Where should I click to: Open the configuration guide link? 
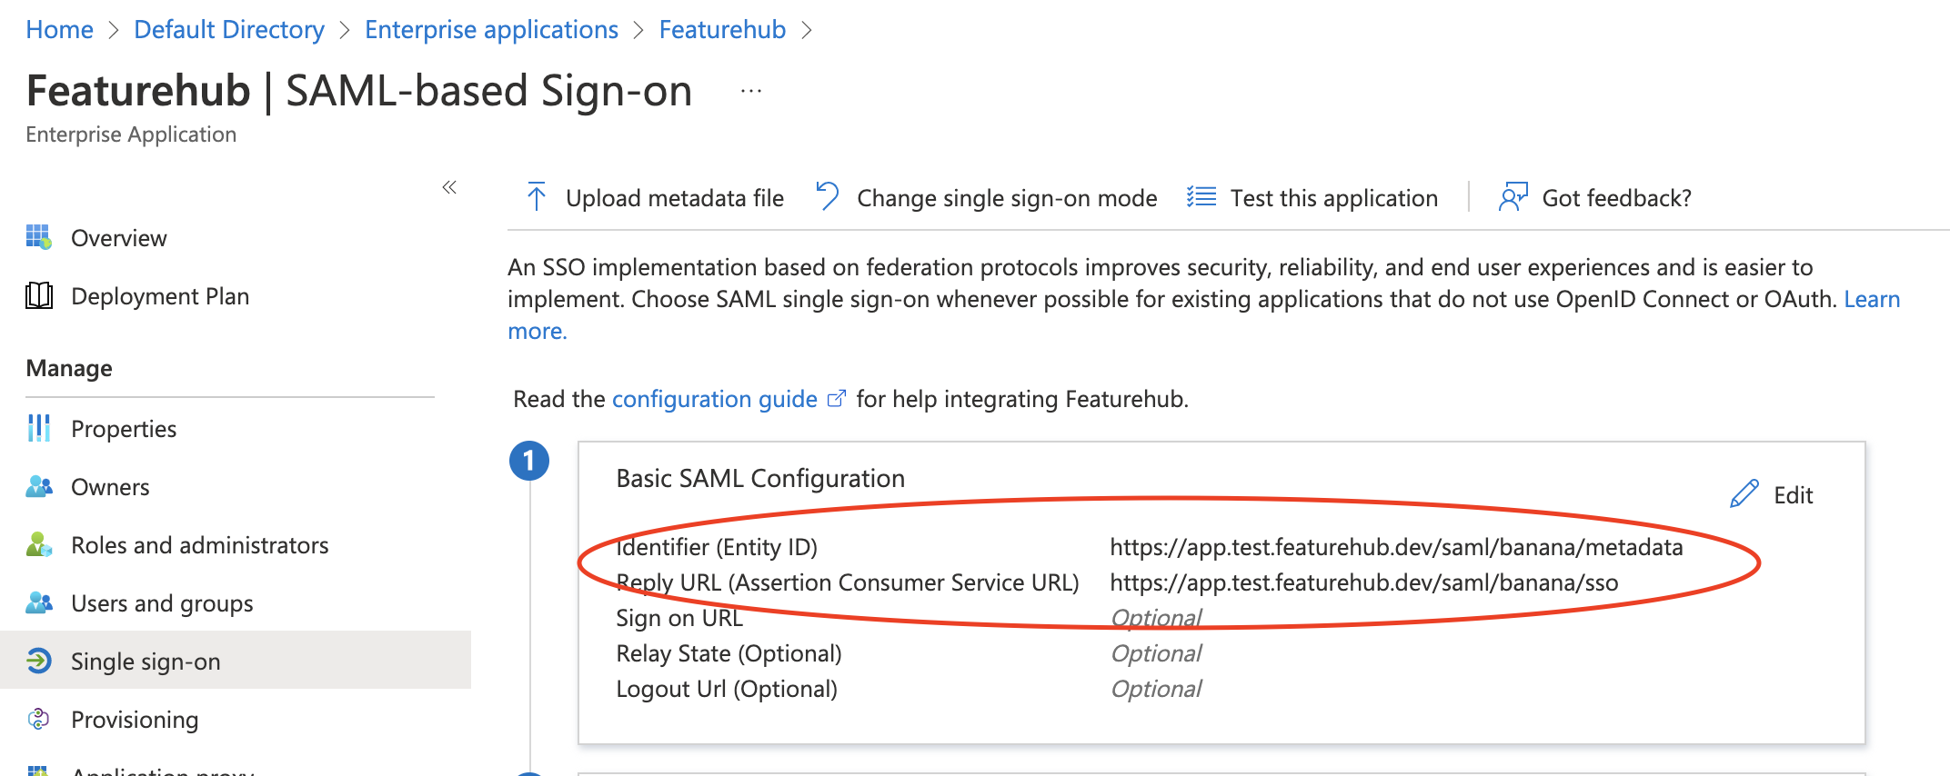coord(714,398)
